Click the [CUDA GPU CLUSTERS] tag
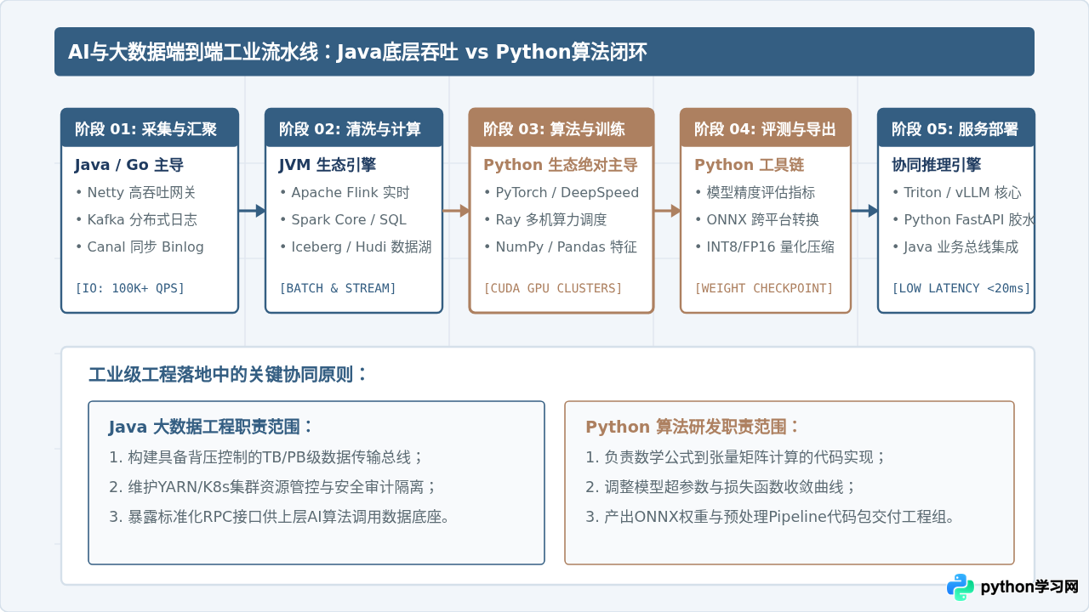 (x=553, y=288)
